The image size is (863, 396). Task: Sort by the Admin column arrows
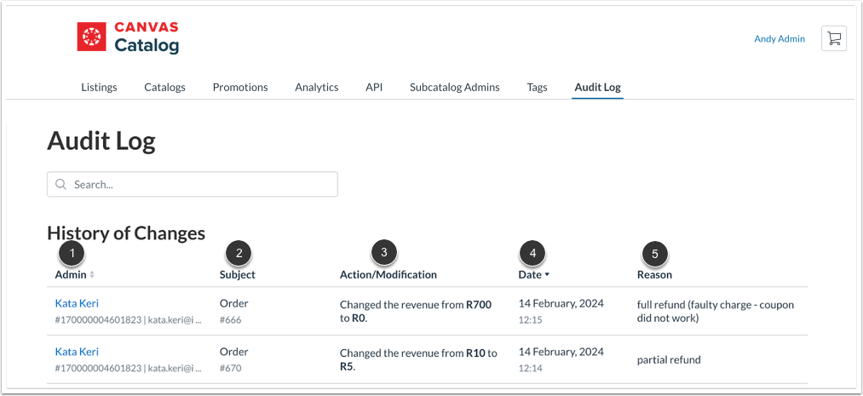(92, 275)
